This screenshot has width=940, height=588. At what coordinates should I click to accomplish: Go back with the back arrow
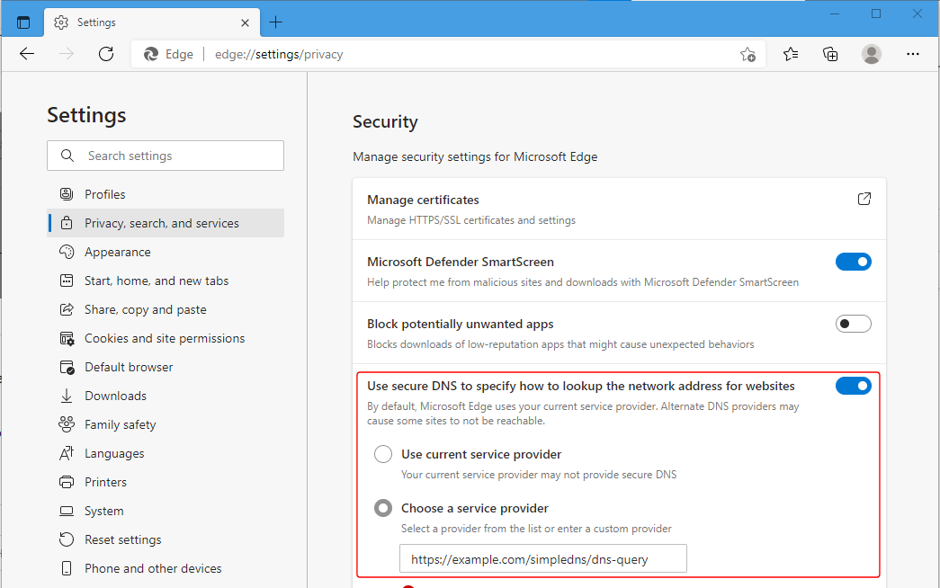click(27, 54)
